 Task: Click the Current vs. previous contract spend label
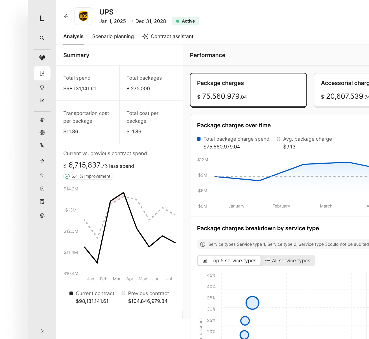coord(105,154)
